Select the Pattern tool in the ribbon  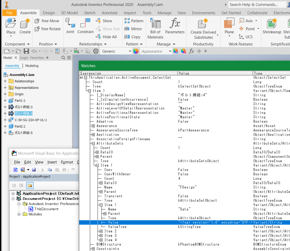134,21
